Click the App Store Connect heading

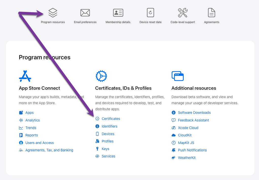point(39,88)
